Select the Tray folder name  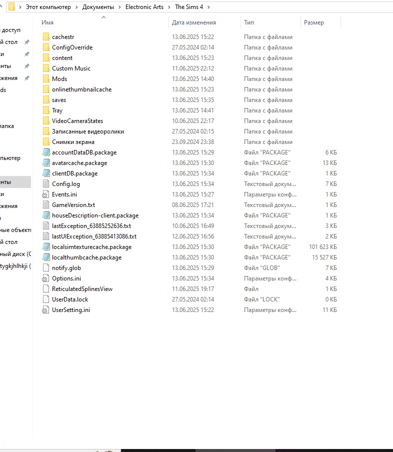(57, 110)
